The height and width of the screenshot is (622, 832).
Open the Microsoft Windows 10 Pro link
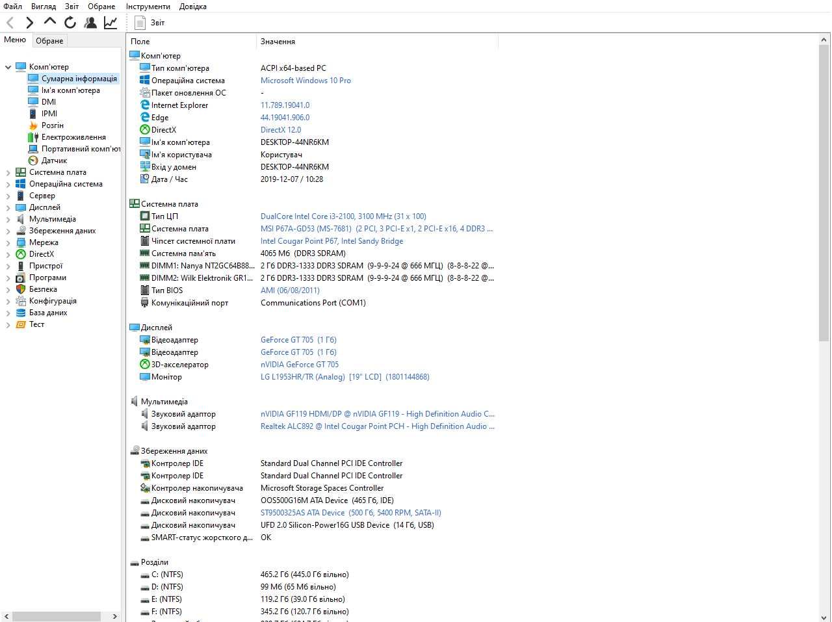pyautogui.click(x=305, y=81)
